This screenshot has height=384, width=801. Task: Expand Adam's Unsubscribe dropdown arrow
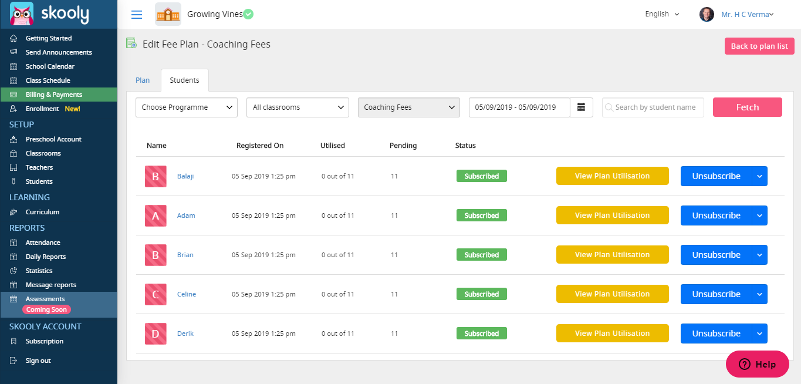coord(759,215)
